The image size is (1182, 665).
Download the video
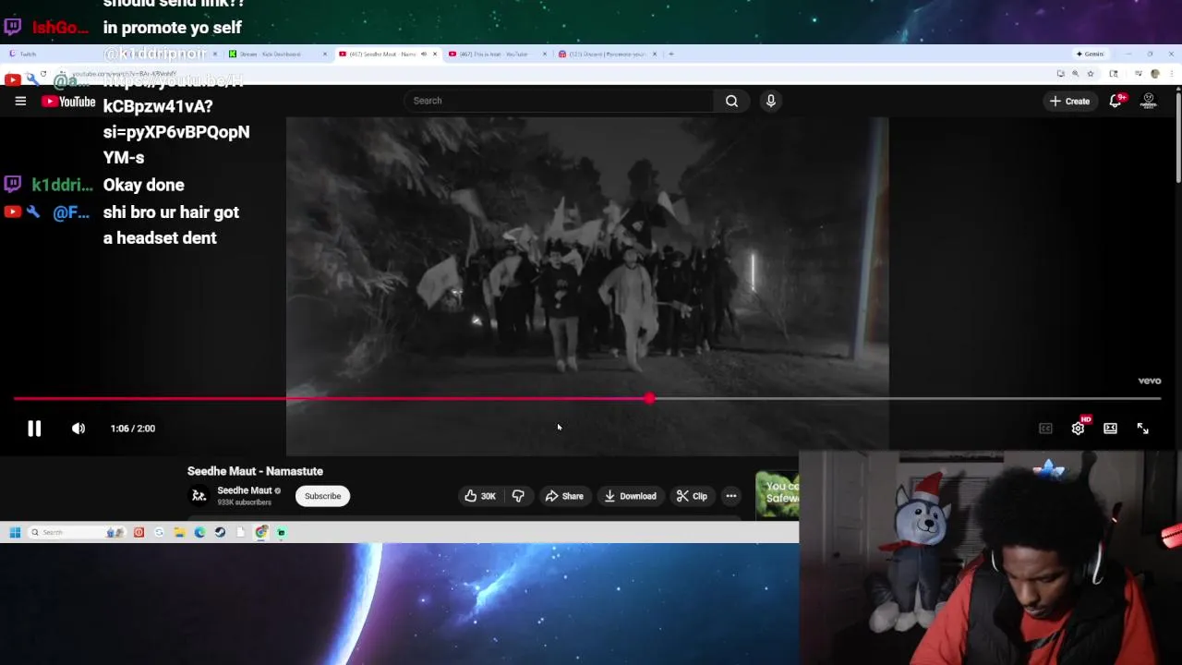631,496
